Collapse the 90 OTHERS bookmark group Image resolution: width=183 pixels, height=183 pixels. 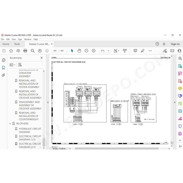point(10,124)
